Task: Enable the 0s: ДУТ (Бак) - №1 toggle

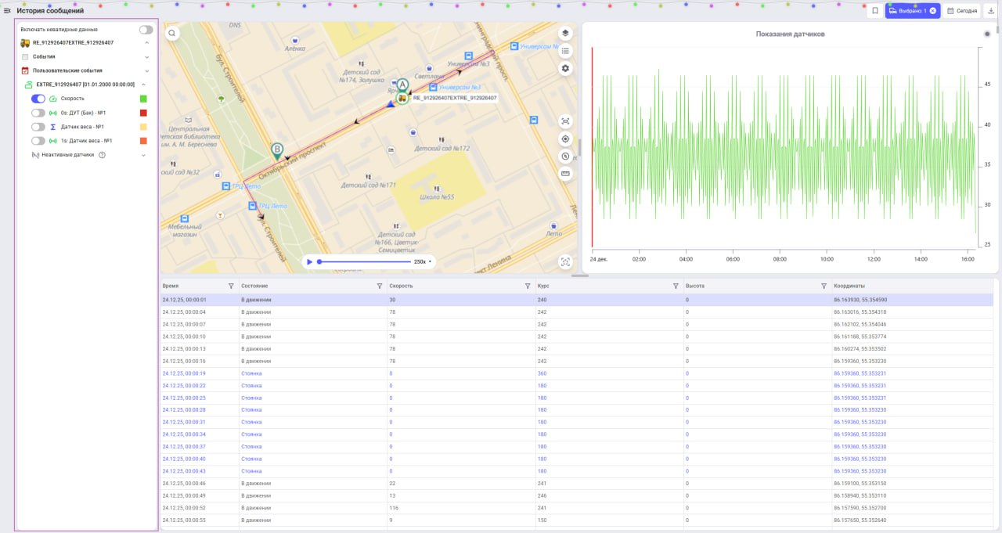Action: tap(38, 113)
